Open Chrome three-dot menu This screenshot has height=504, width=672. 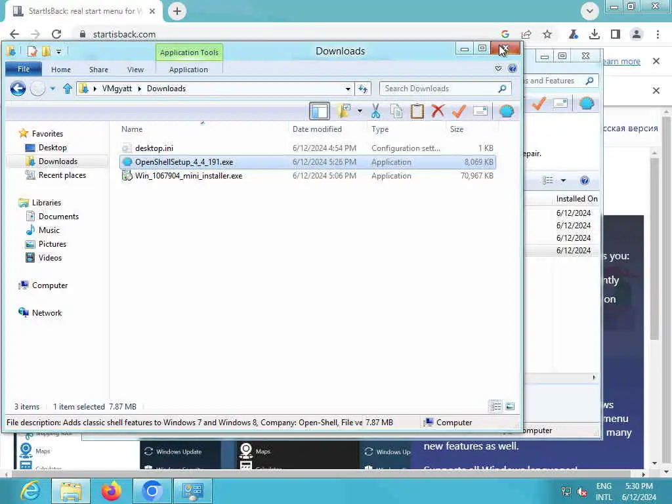[658, 34]
